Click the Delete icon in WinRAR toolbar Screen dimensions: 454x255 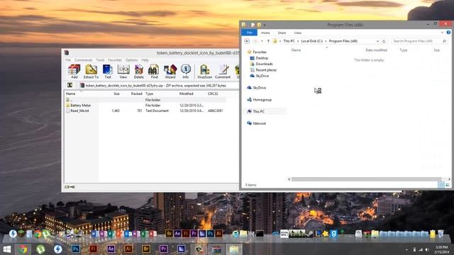(x=139, y=72)
